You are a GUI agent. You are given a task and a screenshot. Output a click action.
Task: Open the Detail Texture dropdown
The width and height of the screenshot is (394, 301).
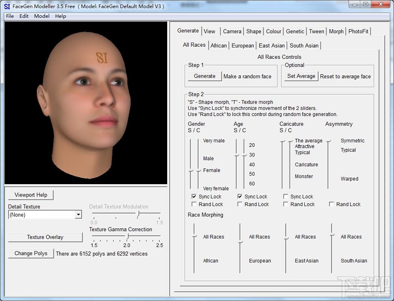78,215
